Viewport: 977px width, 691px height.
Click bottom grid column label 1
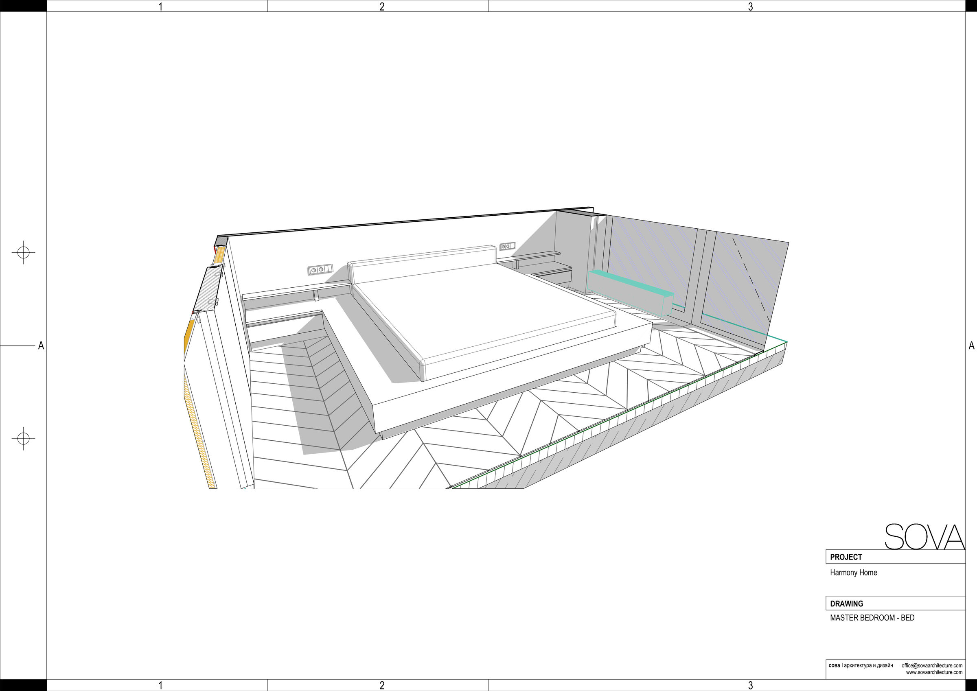click(160, 685)
